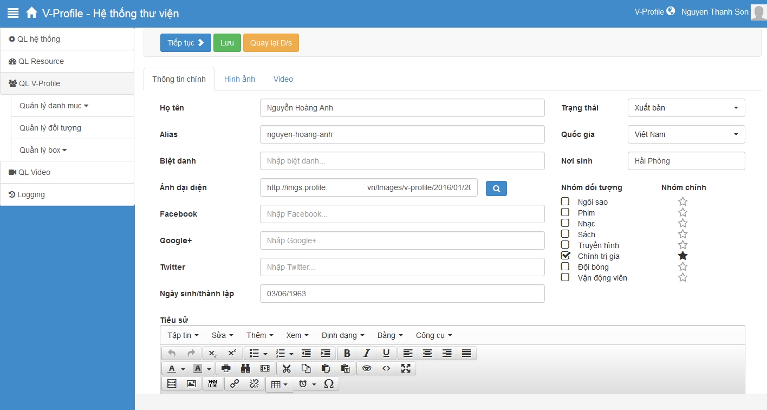The width and height of the screenshot is (767, 410).
Task: Click the subscript button
Action: (x=212, y=353)
